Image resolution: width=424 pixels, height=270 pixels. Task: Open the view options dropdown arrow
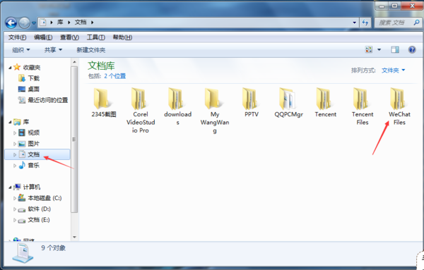(379, 49)
